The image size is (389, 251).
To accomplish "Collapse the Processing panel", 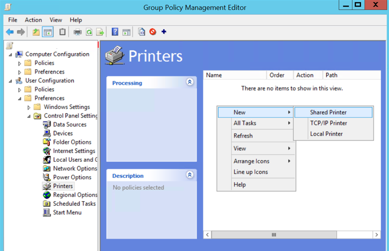I will pyautogui.click(x=189, y=82).
